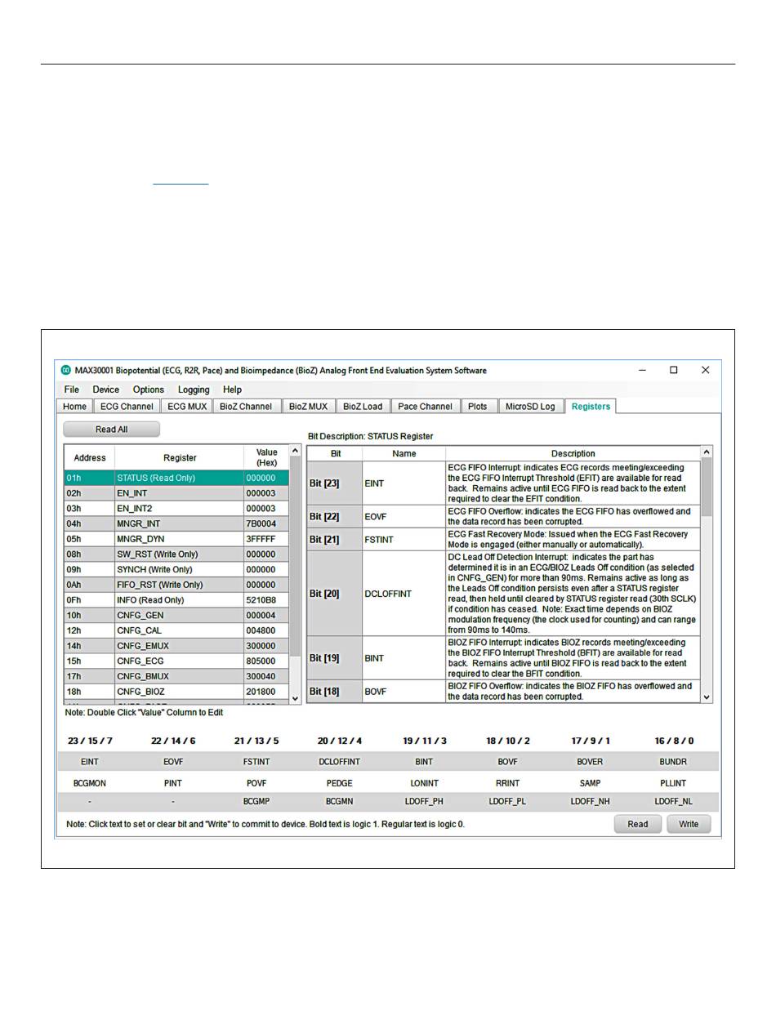Toggle the SAMP bit
Screen dimensions: 776x1024
tap(590, 783)
